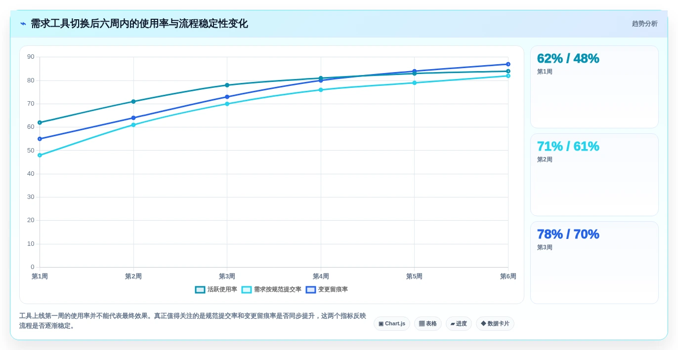
Task: Click the 活跃使用率 legend color box
Action: coord(200,290)
